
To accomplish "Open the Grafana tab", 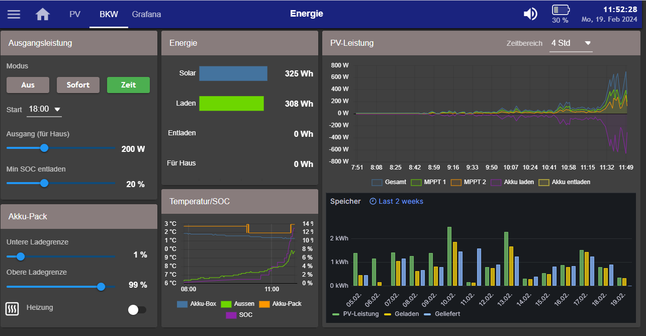I will pos(146,14).
